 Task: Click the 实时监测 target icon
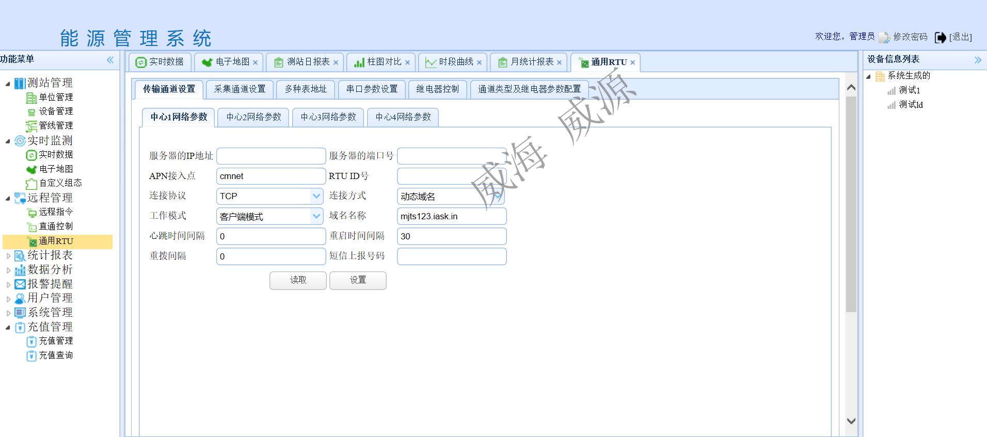coord(20,141)
